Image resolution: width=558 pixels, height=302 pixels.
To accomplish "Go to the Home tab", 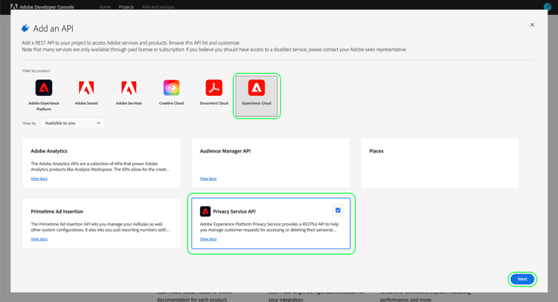I will click(x=105, y=7).
